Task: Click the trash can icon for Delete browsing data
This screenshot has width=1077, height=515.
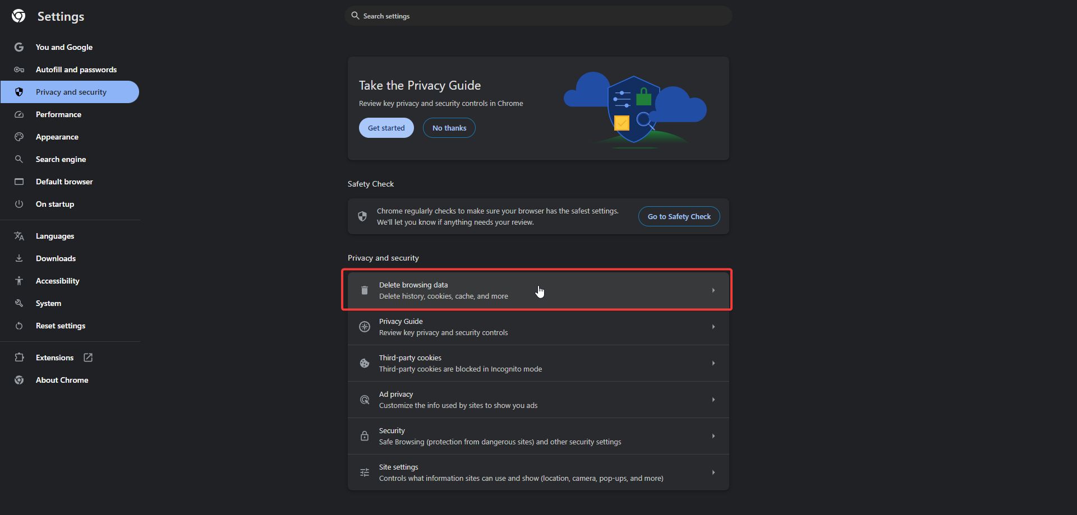Action: [x=365, y=290]
